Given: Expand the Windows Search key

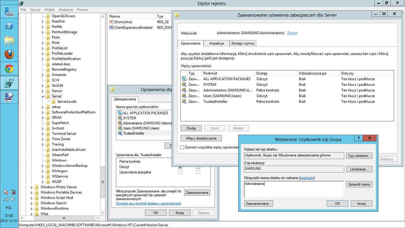Looking at the screenshot, I should tap(32, 203).
